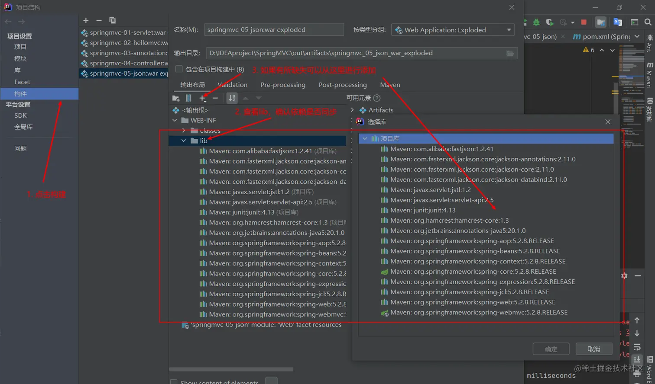Select springmvc-03-annotation artifact
Viewport: 655px width, 384px height.
(x=124, y=53)
